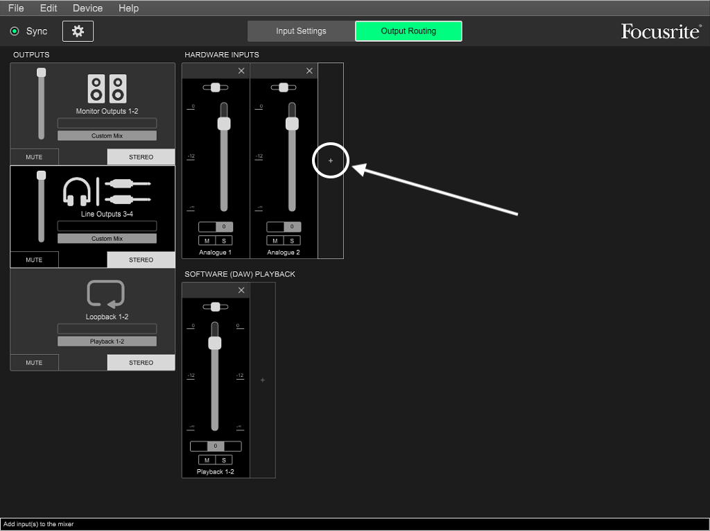Solo the Analogue 1 channel
This screenshot has width=710, height=531.
tap(224, 241)
